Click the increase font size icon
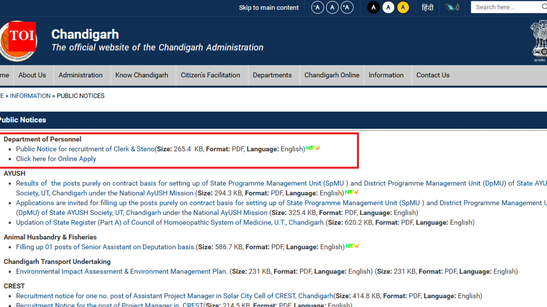 (347, 8)
